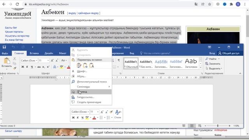This screenshot has height=140, width=249.
Task: Open the Файл tab
Action: point(5,53)
